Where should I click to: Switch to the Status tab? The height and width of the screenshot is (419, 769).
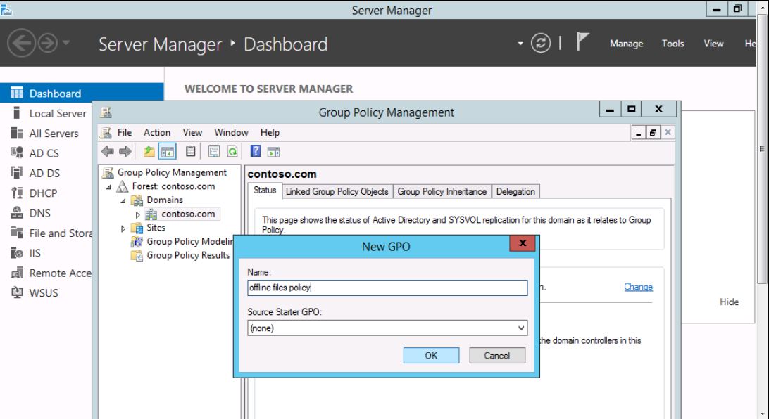coord(265,191)
